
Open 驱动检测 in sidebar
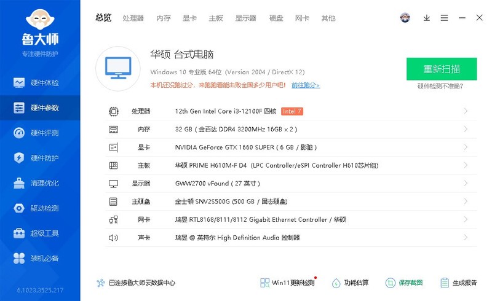pos(40,208)
